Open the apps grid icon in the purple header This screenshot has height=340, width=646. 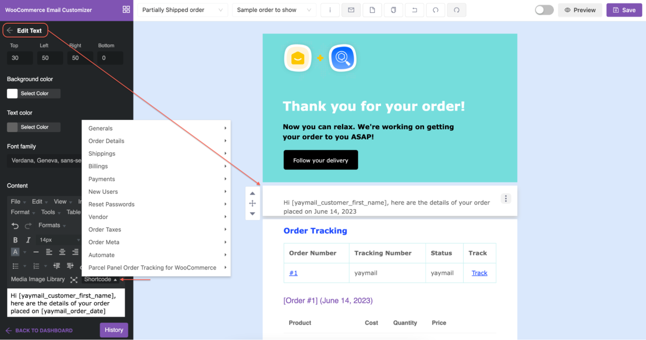coord(126,8)
